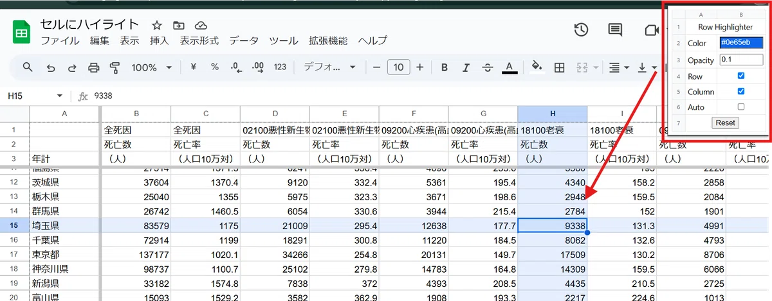Select the cell containing 東京都

coord(64,254)
